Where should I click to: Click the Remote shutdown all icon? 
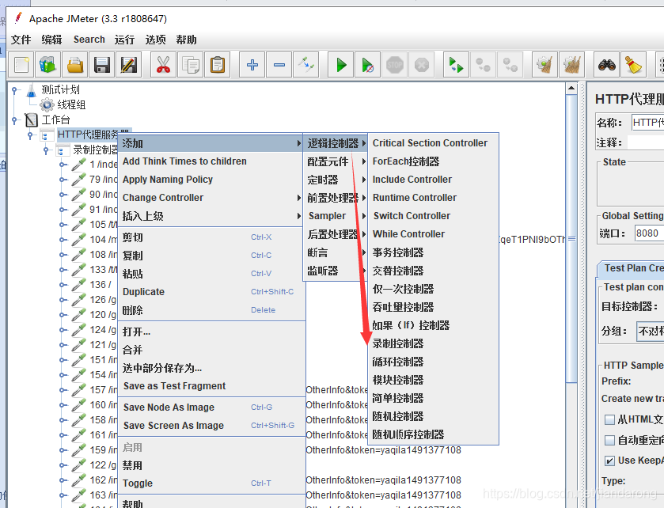(x=510, y=65)
